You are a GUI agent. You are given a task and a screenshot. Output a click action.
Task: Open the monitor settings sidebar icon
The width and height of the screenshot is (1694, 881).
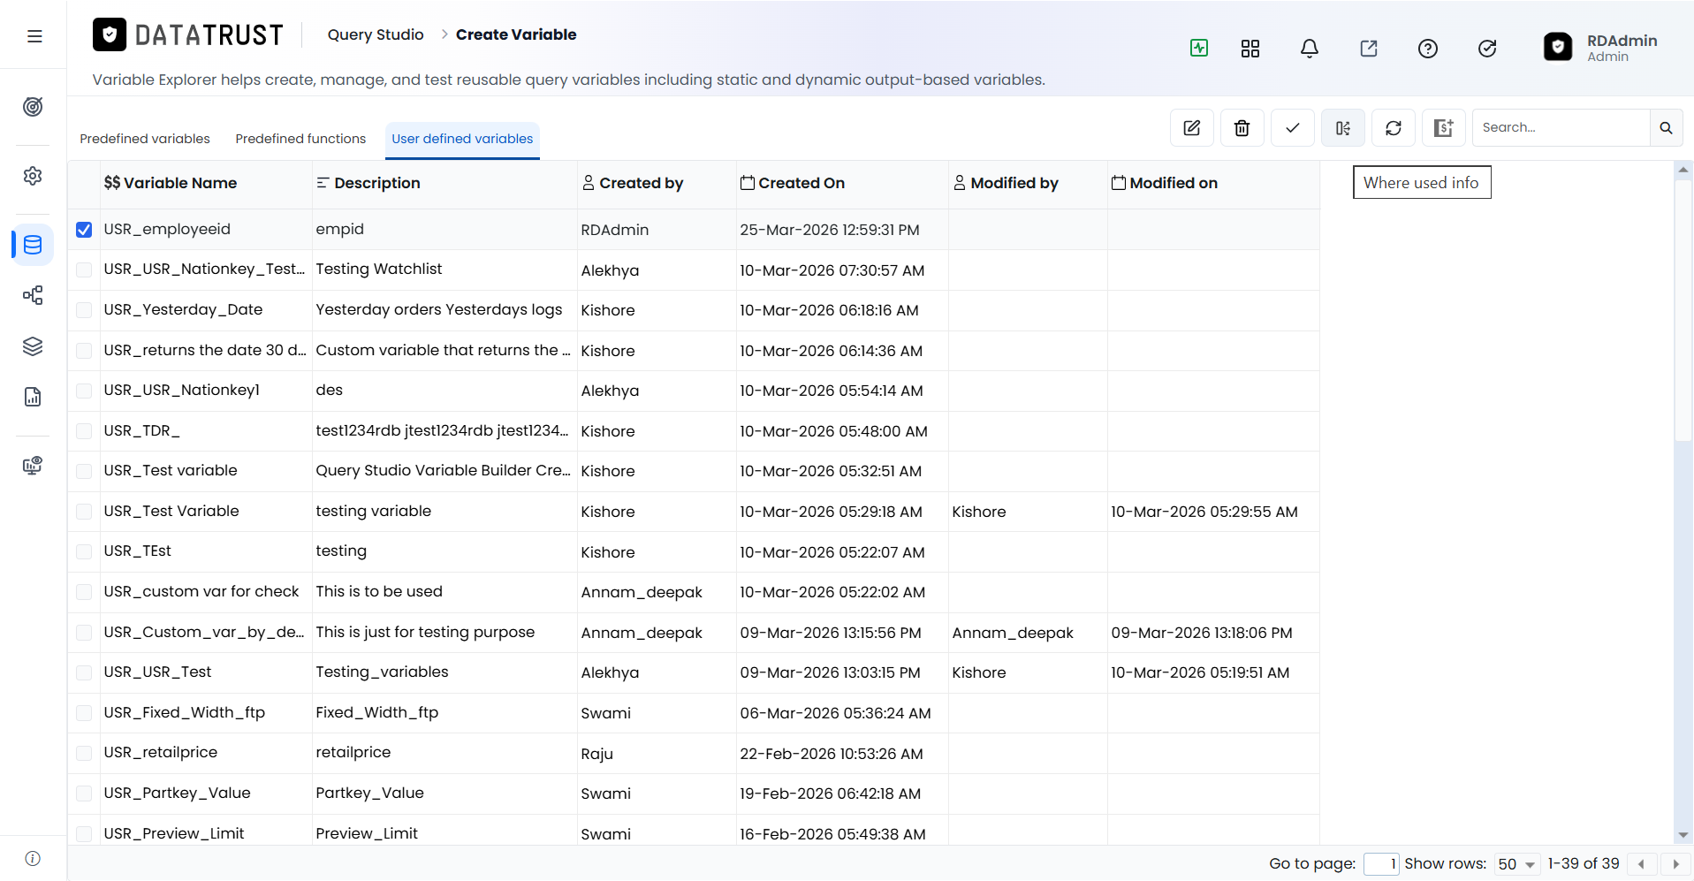point(33,466)
